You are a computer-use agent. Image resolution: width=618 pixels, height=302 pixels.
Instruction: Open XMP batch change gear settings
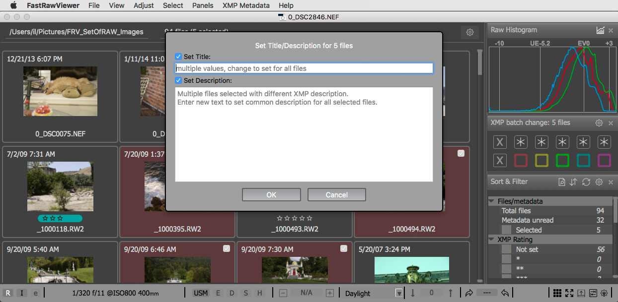coord(599,123)
